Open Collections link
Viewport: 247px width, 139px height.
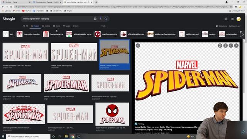point(221,26)
